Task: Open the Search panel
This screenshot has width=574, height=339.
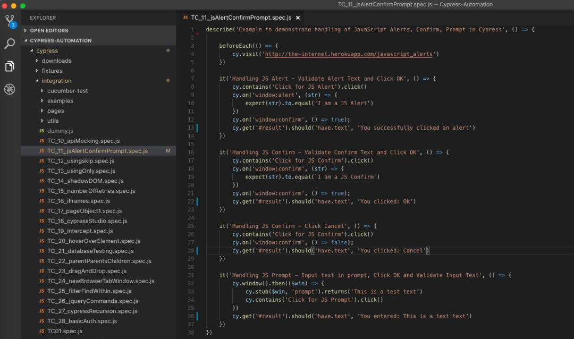Action: [9, 45]
